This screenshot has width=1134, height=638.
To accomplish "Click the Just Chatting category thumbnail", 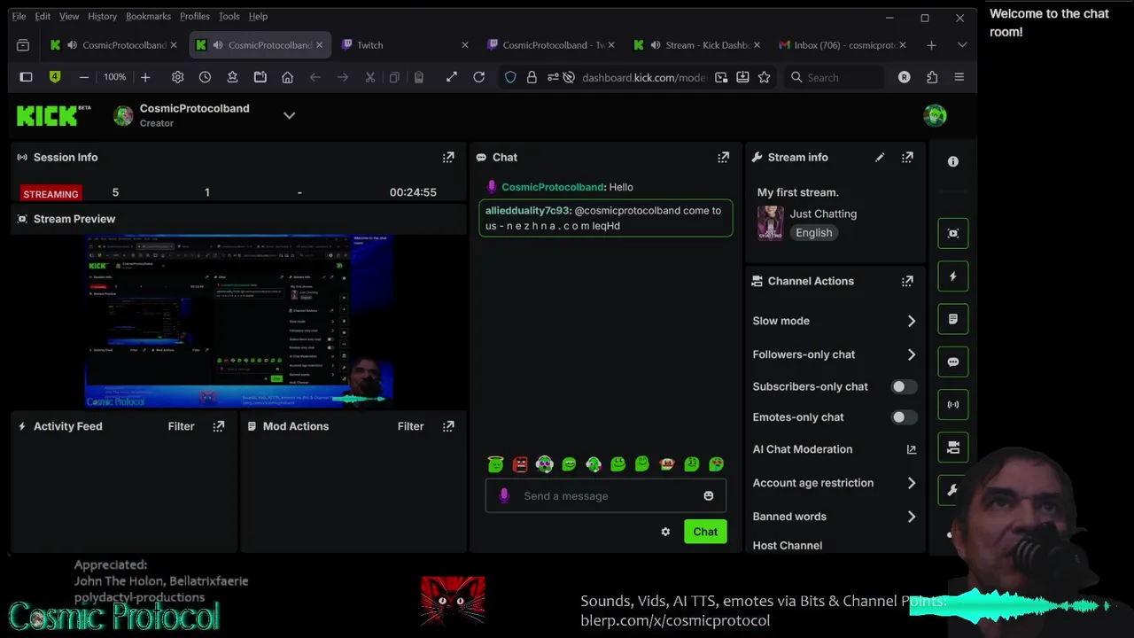I will pyautogui.click(x=770, y=222).
